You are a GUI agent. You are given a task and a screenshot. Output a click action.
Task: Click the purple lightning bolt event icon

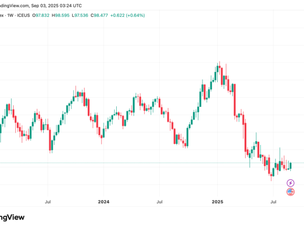[x=290, y=183]
